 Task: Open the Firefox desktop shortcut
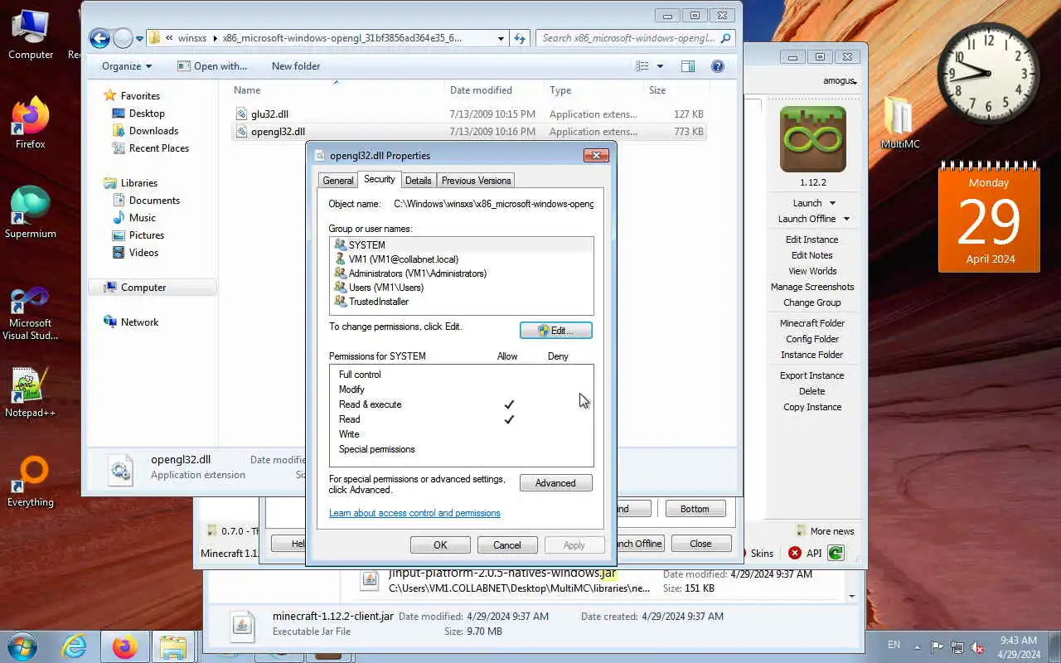tap(31, 124)
